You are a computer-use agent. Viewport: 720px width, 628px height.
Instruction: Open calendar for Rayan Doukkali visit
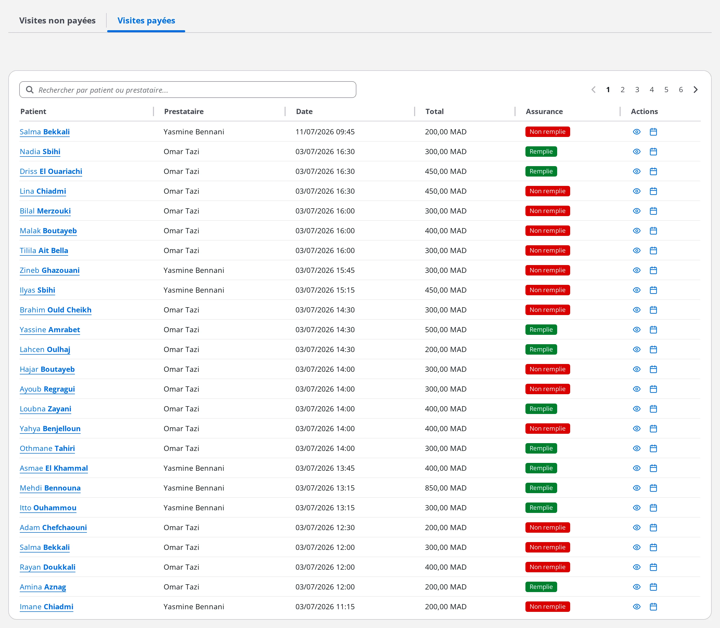(x=653, y=567)
